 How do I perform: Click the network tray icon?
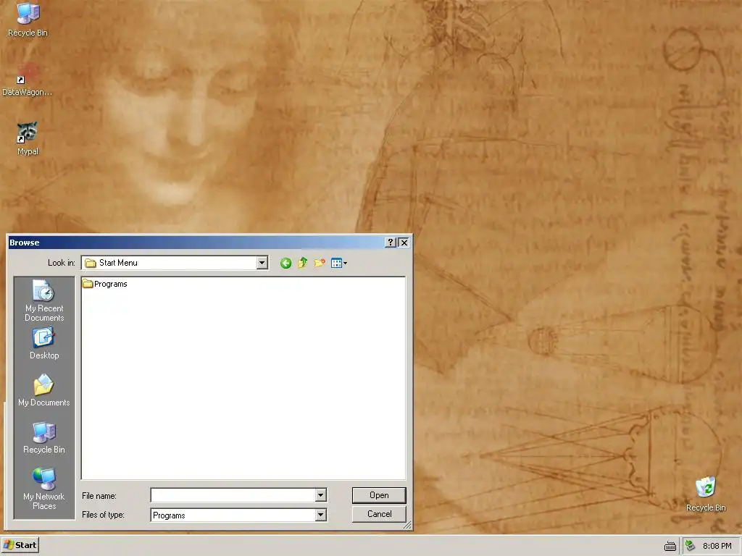click(691, 546)
